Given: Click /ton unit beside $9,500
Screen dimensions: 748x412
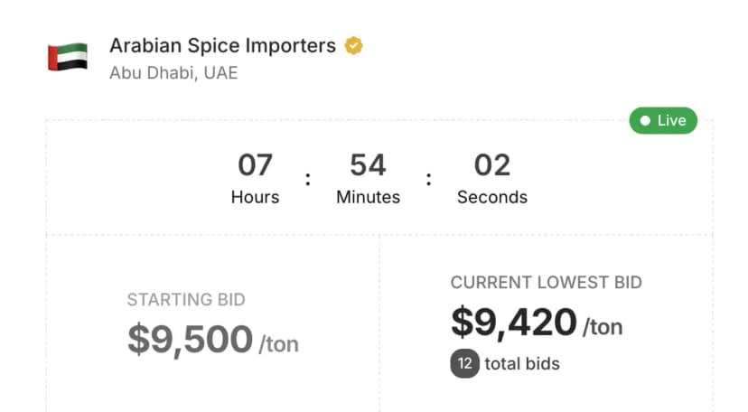Looking at the screenshot, I should [278, 344].
